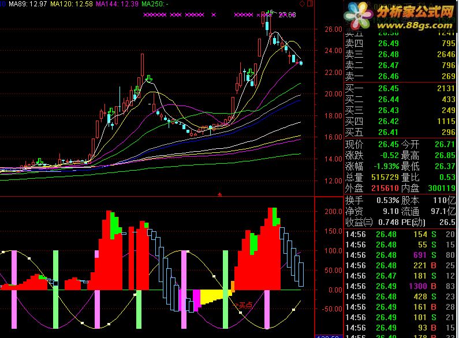Image resolution: width=459 pixels, height=338 pixels.
Task: Click the 200.0 indicator axis label
Action: (x=333, y=212)
